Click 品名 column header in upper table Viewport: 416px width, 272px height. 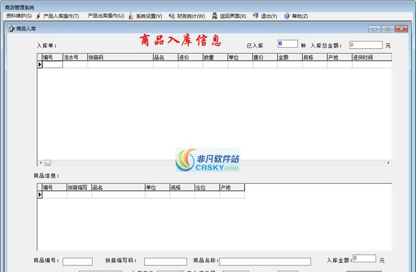pos(165,57)
